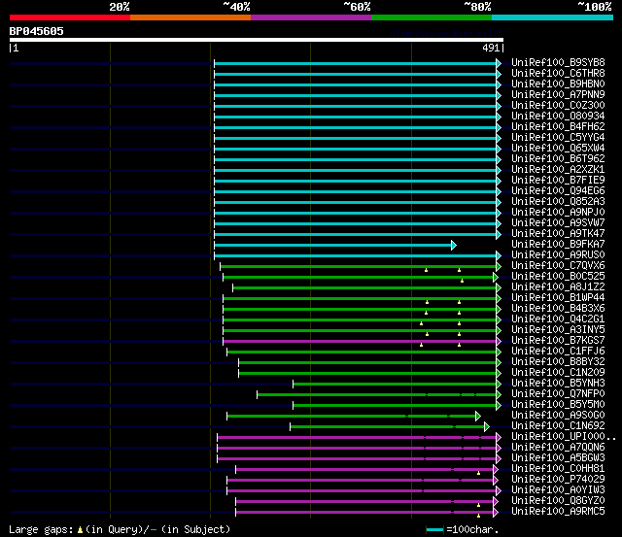The width and height of the screenshot is (622, 537).
Task: Click the UniRef100_C7QVX6 label
Action: (x=558, y=266)
